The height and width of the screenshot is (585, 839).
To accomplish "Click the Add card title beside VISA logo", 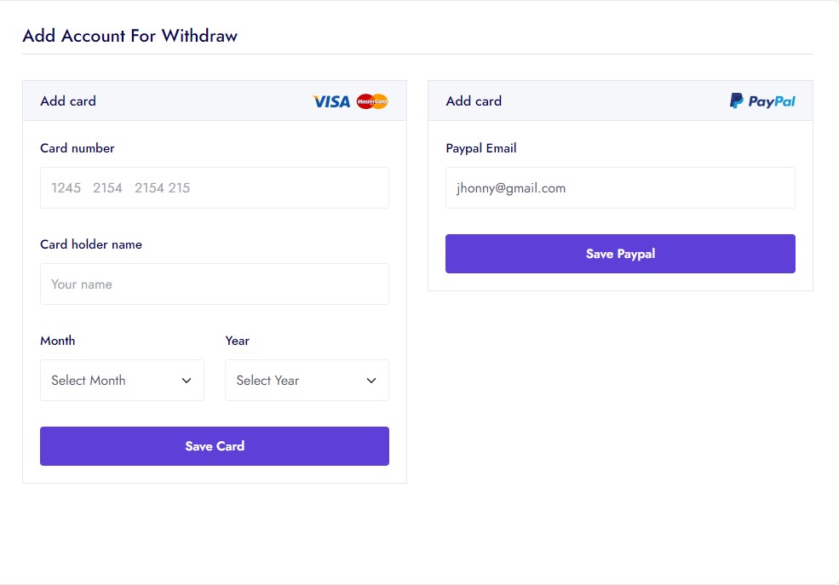I will [x=68, y=101].
